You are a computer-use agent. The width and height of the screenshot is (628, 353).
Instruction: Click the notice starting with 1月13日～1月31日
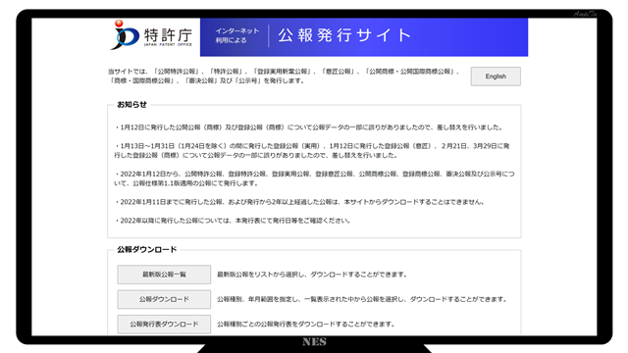[x=312, y=150]
